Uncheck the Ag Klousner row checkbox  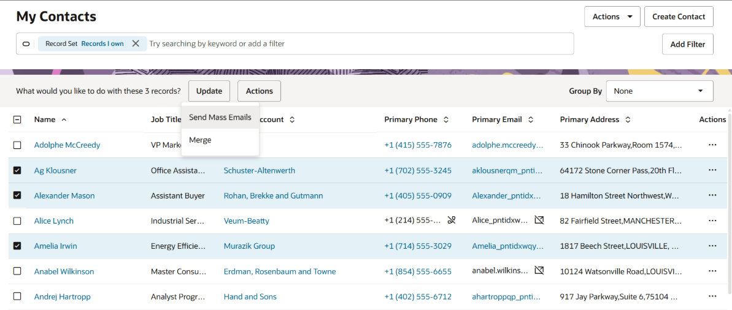(17, 170)
